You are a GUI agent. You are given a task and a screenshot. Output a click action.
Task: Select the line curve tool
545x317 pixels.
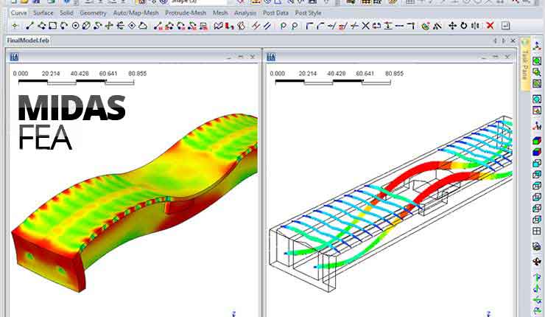click(x=30, y=26)
